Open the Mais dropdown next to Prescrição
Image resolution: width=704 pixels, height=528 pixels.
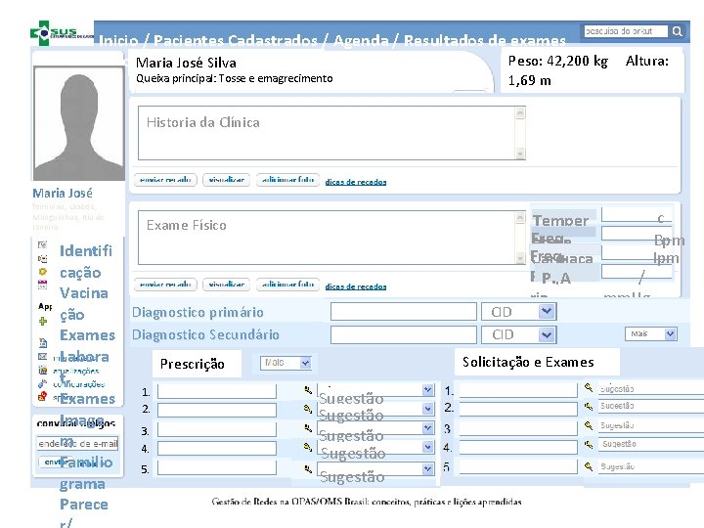(305, 363)
